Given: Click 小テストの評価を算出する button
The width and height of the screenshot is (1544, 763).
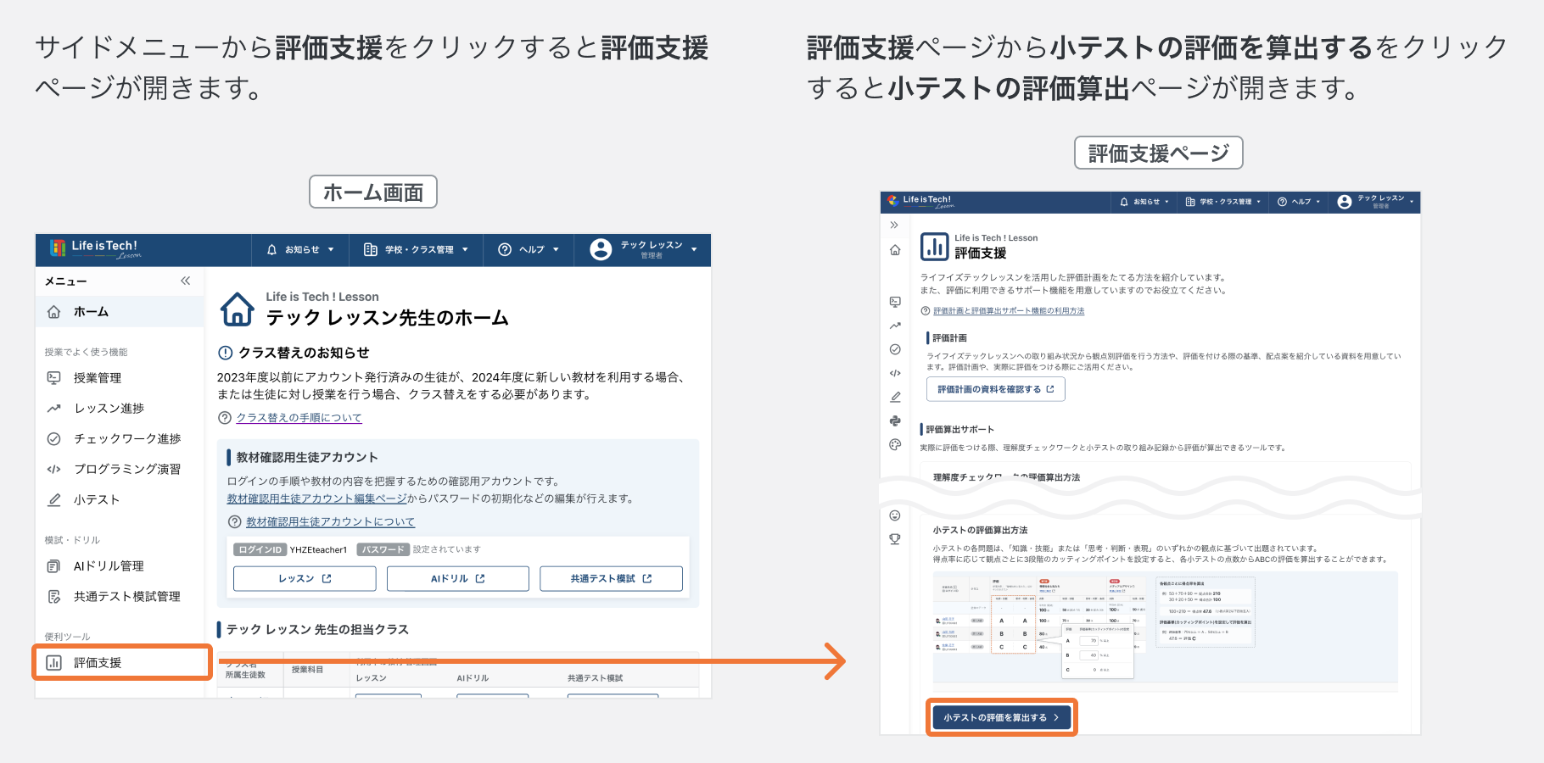Looking at the screenshot, I should 1001,717.
